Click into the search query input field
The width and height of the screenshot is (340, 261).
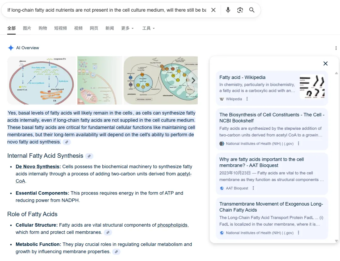coord(106,10)
